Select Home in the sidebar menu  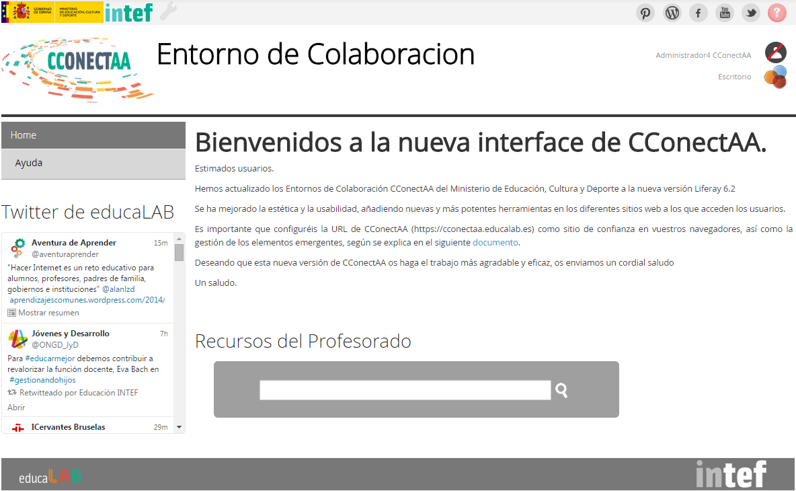(x=23, y=135)
